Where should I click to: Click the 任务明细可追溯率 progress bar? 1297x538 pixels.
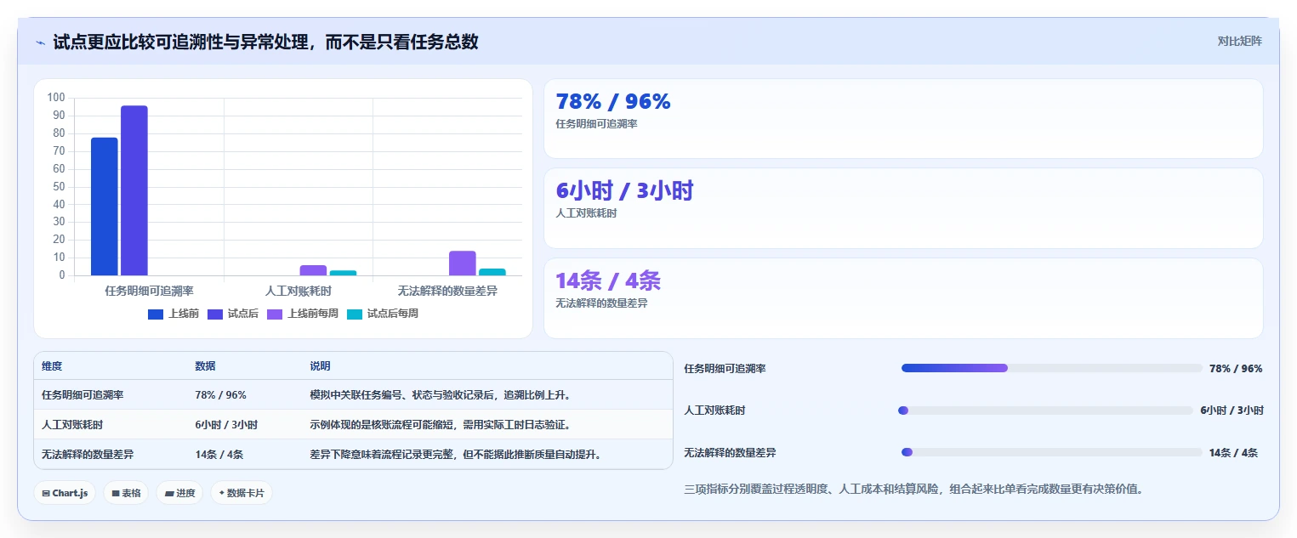pyautogui.click(x=1052, y=368)
